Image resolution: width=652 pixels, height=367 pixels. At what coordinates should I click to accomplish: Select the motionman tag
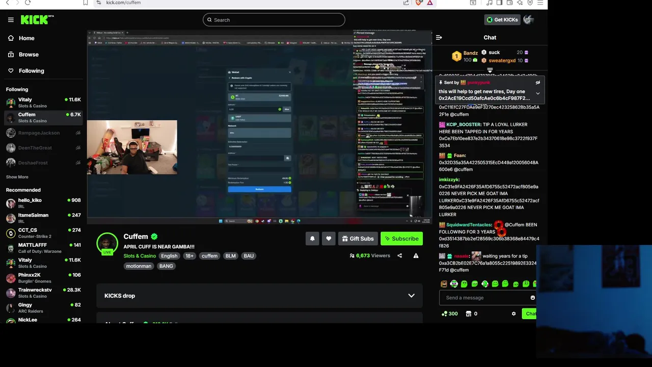pyautogui.click(x=139, y=266)
